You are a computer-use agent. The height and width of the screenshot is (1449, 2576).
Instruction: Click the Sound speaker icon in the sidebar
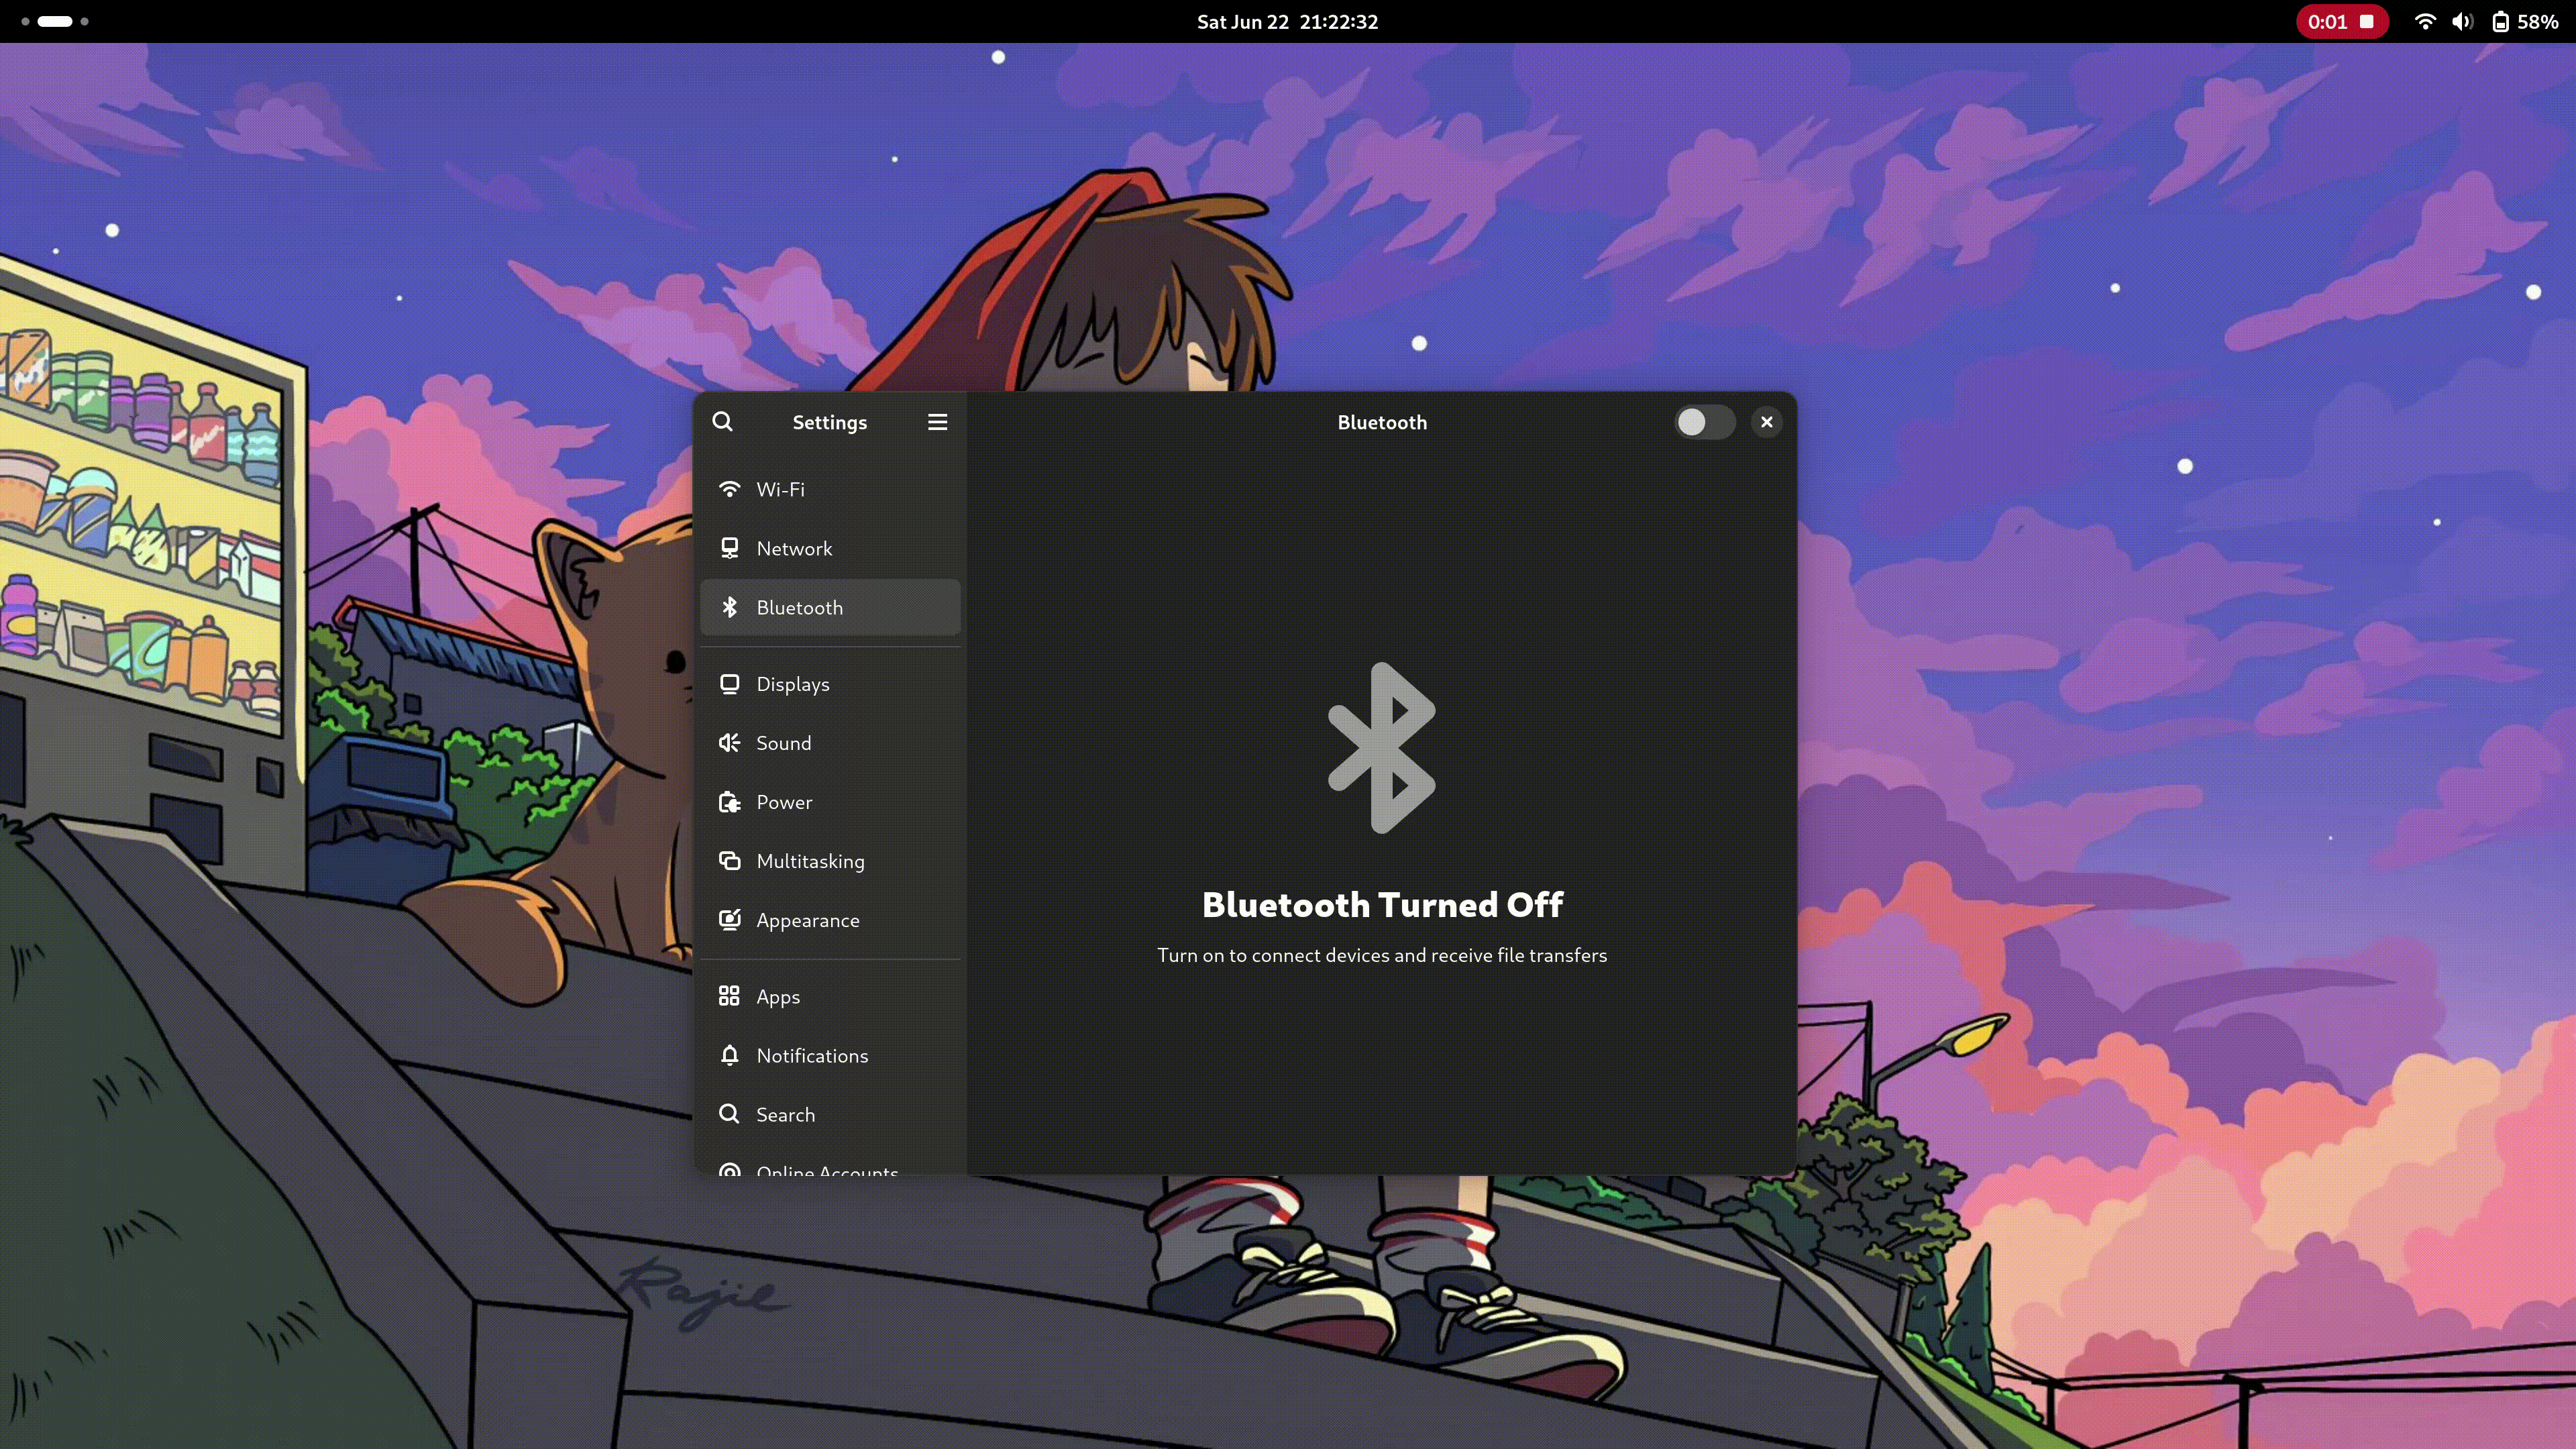(x=730, y=743)
